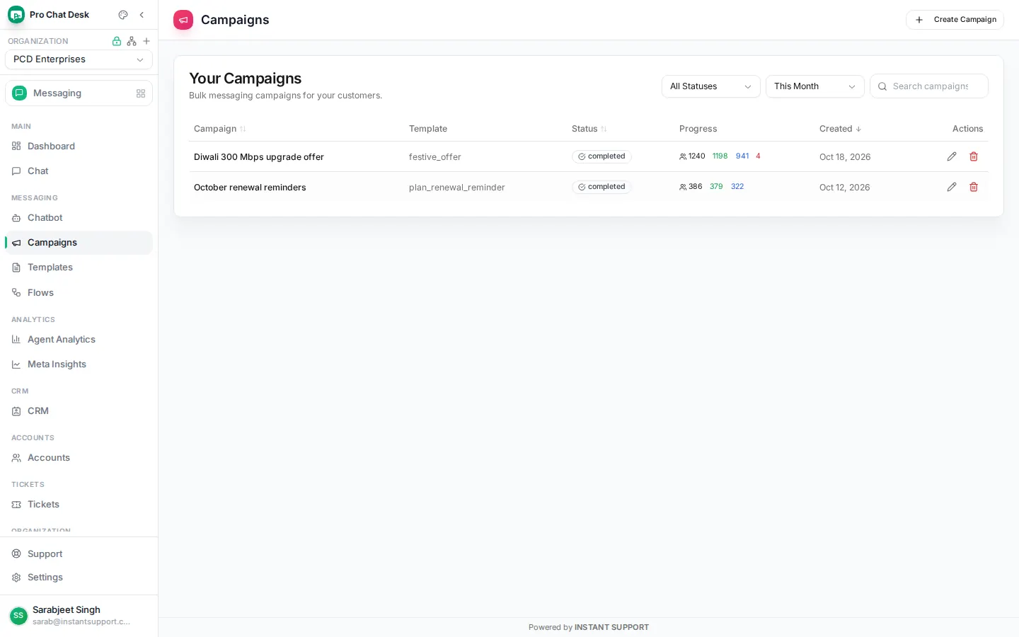Open Meta Insights
This screenshot has height=637, width=1019.
tap(79, 365)
